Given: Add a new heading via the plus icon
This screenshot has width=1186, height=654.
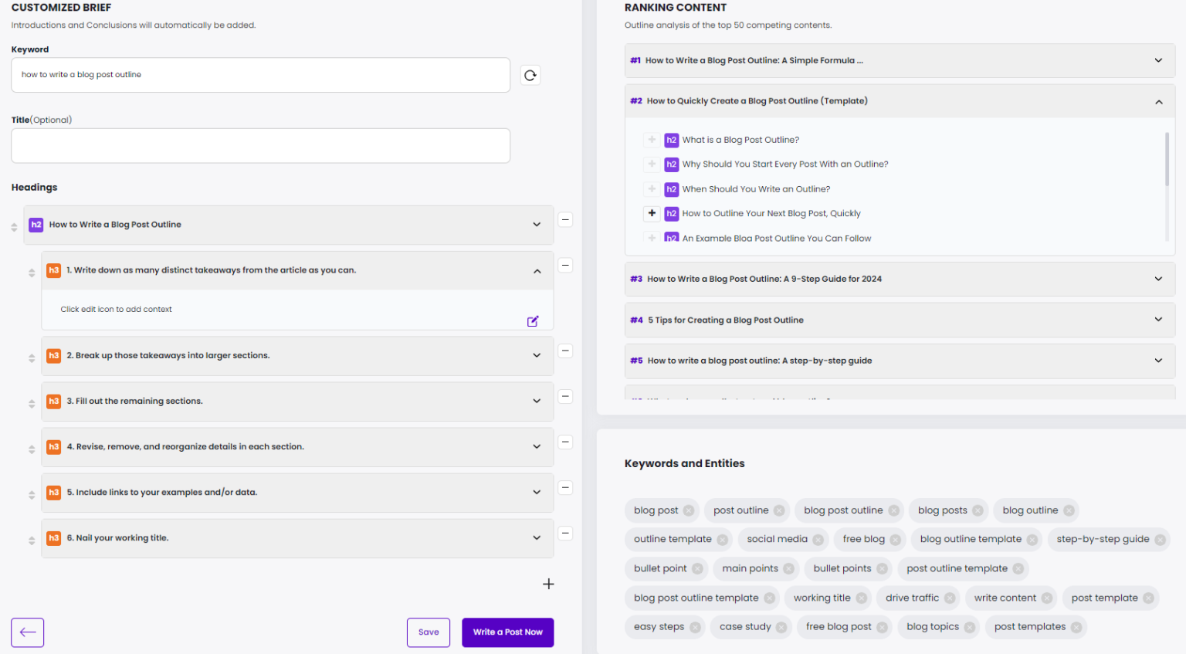Looking at the screenshot, I should (548, 585).
